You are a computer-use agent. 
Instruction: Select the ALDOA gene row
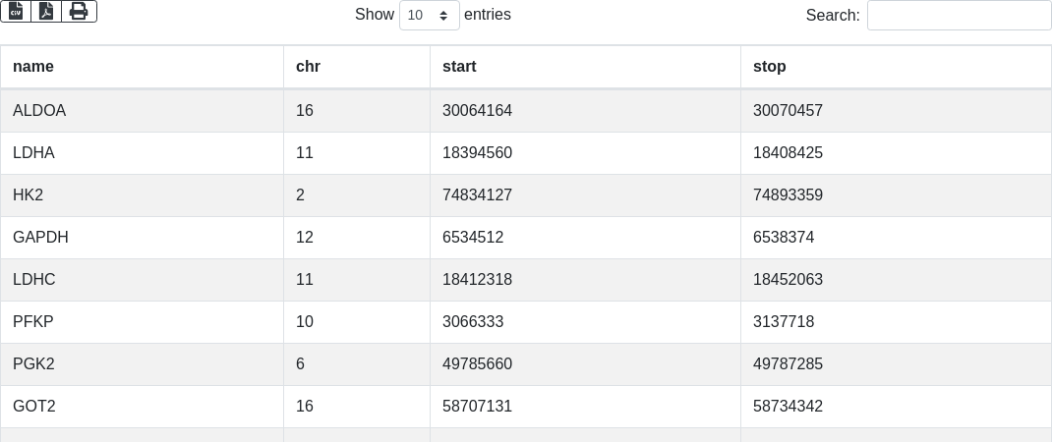526,111
